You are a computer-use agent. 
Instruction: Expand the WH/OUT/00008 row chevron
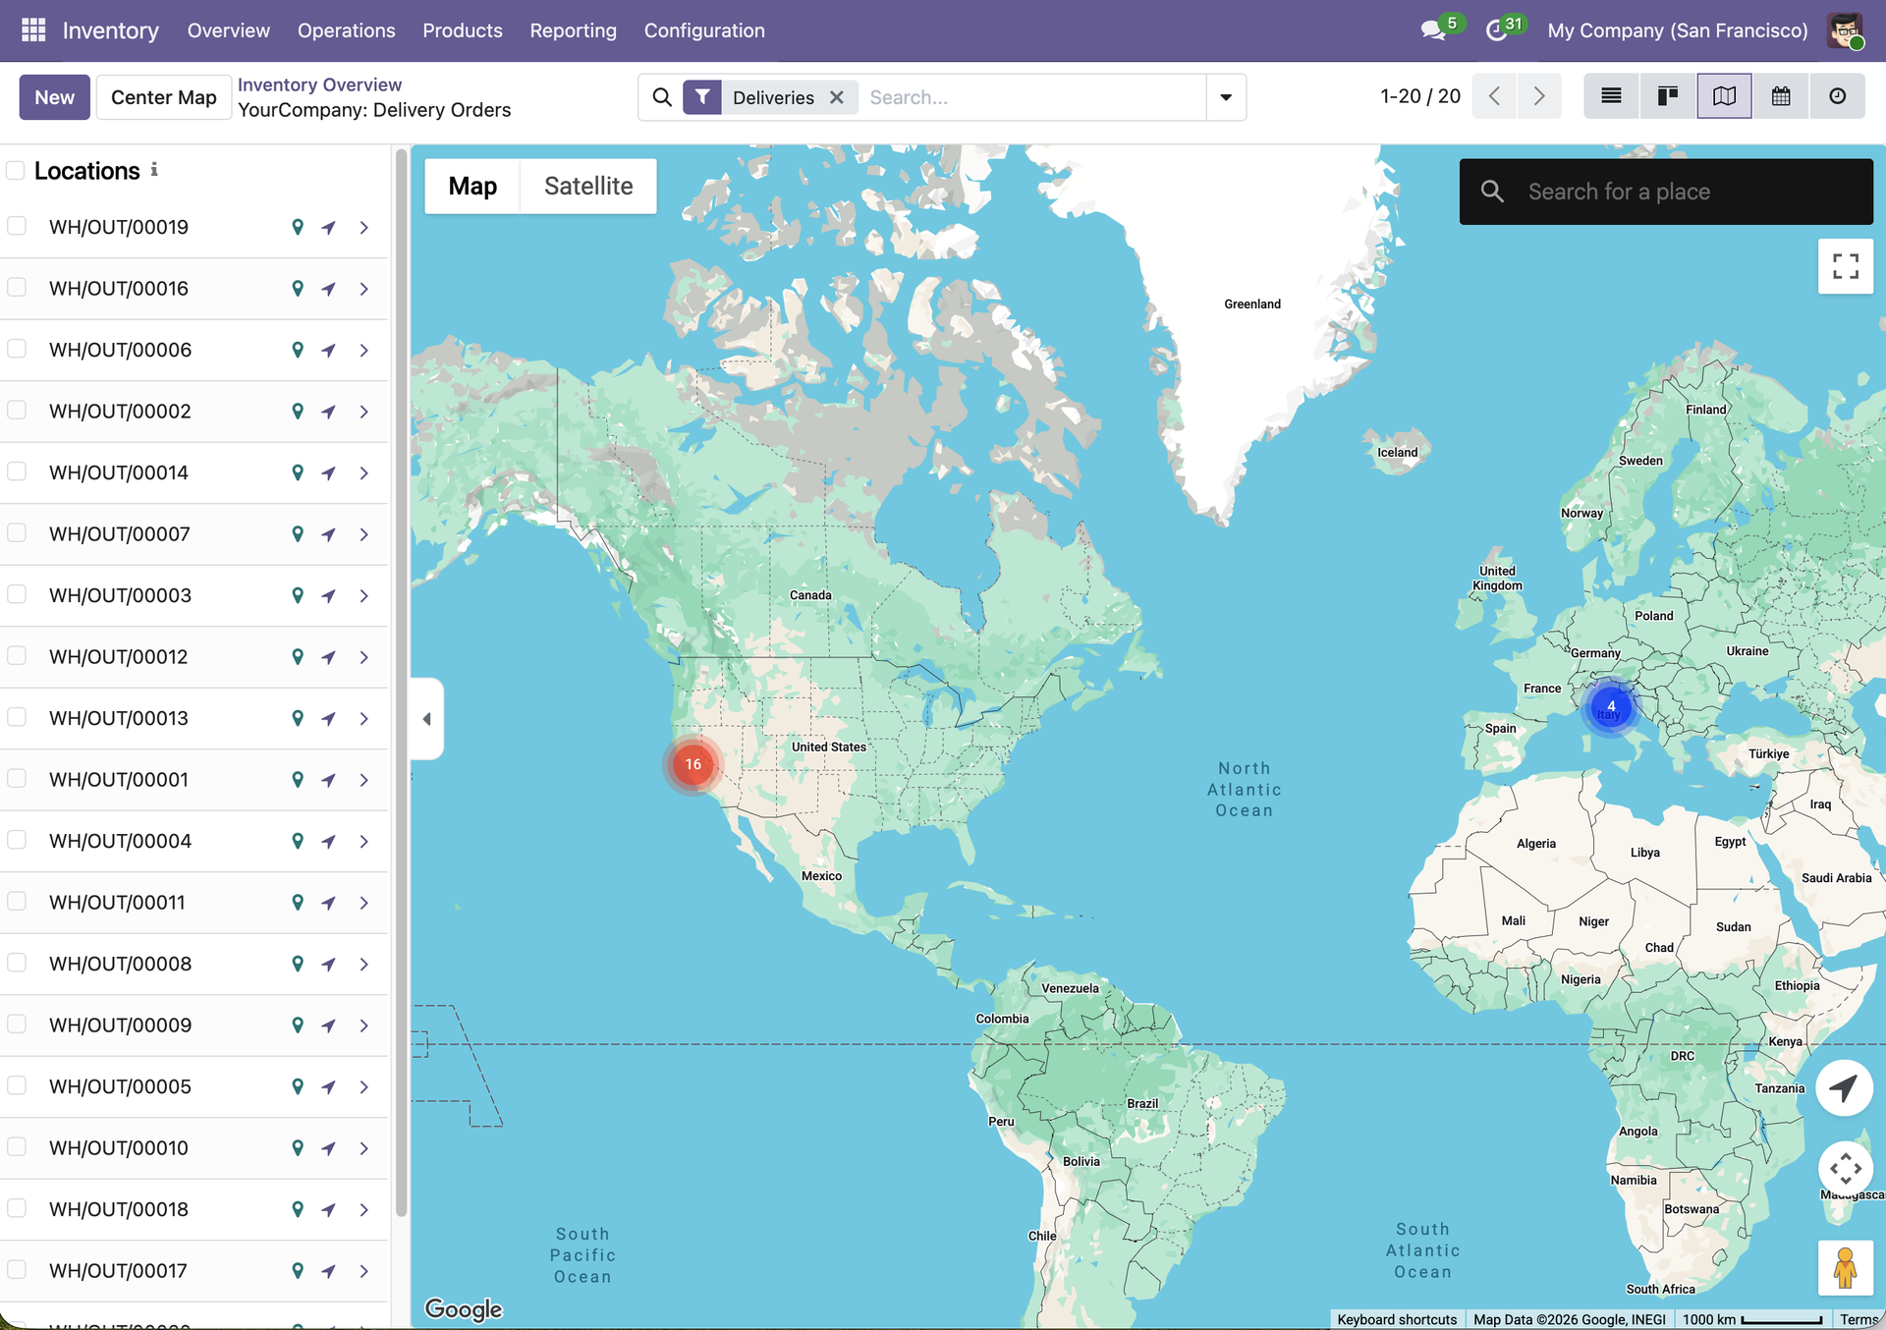point(364,965)
